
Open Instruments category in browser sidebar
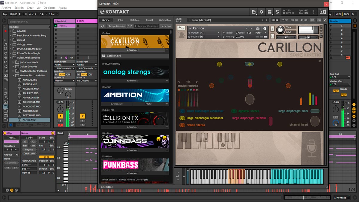click(x=6, y=53)
